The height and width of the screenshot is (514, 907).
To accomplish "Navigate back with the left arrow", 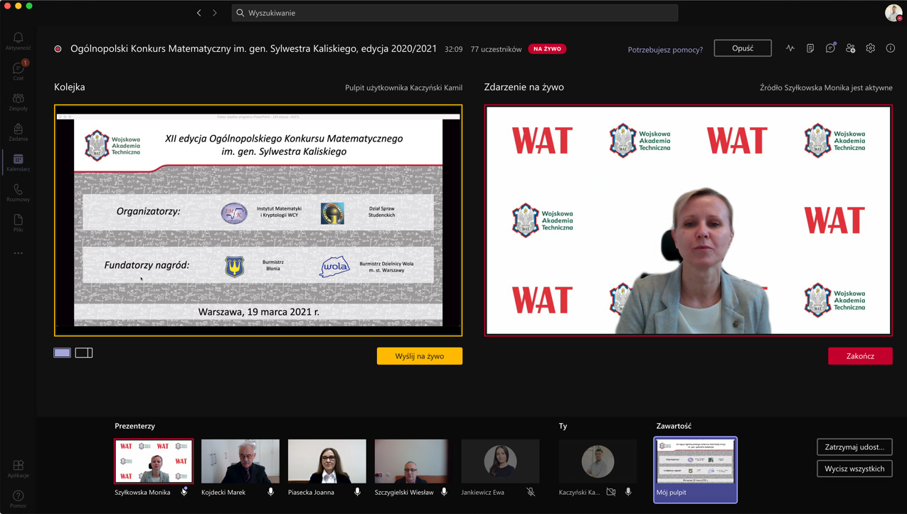I will coord(199,13).
